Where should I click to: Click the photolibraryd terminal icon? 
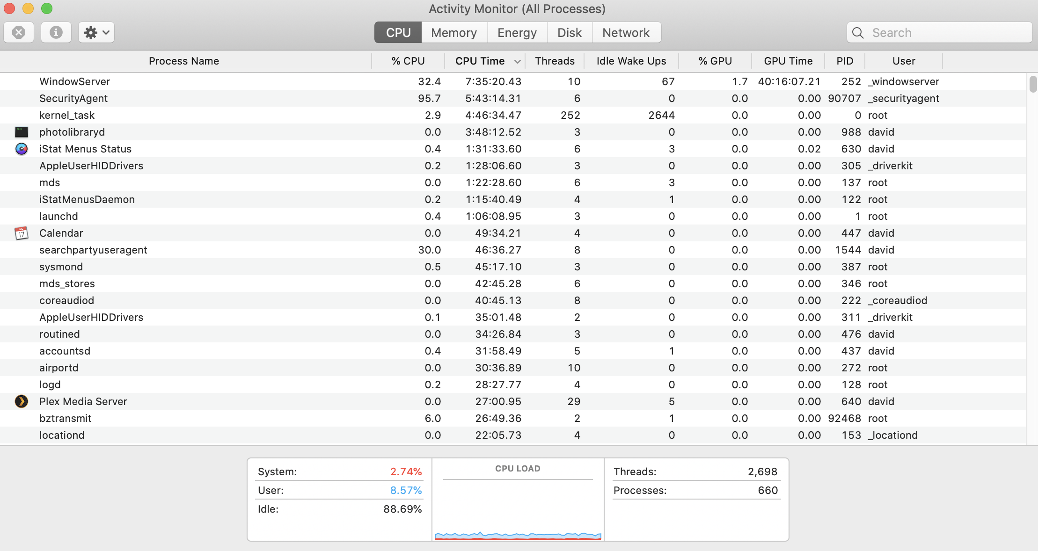[x=22, y=132]
